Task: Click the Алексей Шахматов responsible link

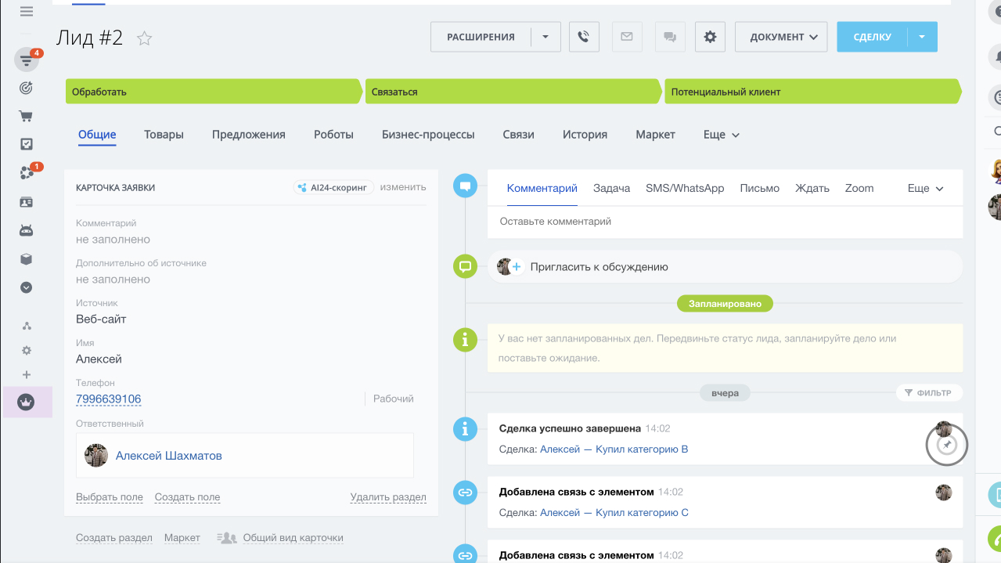Action: 168,456
